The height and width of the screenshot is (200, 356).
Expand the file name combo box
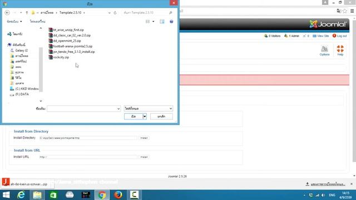[x=118, y=109]
